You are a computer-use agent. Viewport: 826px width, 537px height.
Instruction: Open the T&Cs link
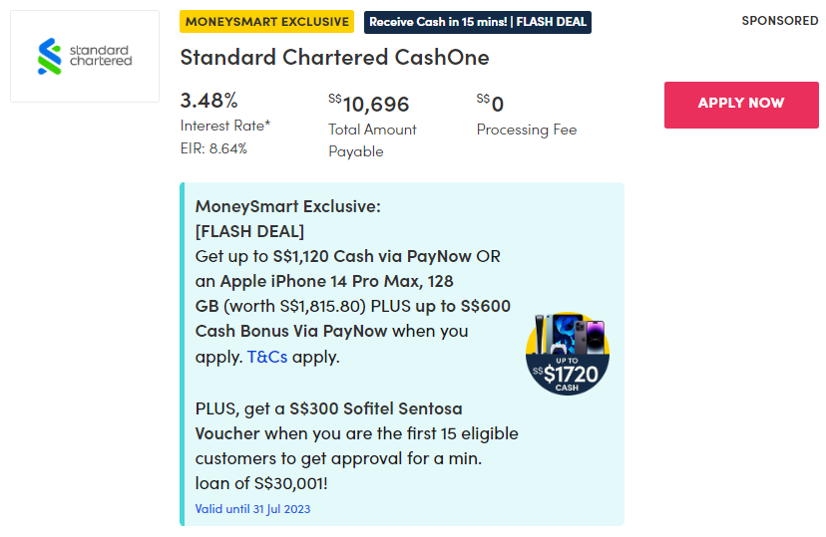(267, 357)
